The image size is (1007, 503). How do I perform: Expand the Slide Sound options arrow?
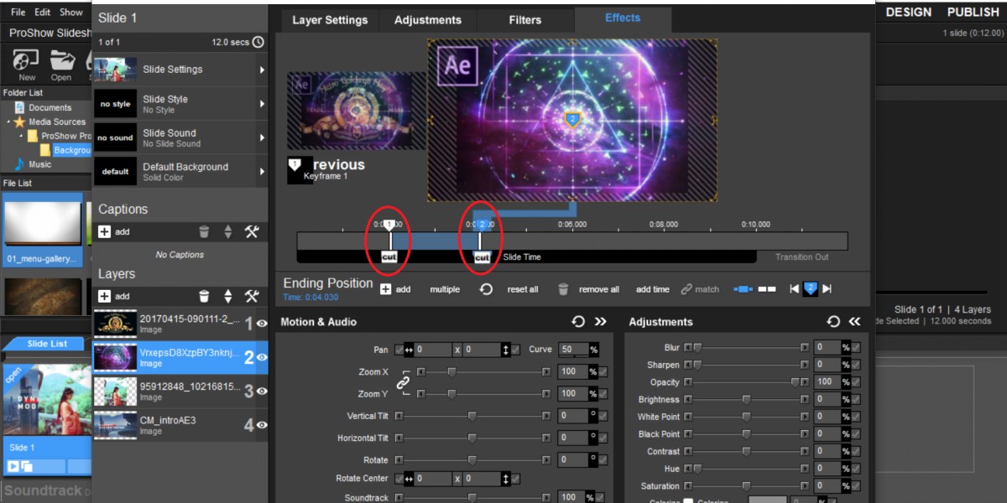tap(262, 137)
